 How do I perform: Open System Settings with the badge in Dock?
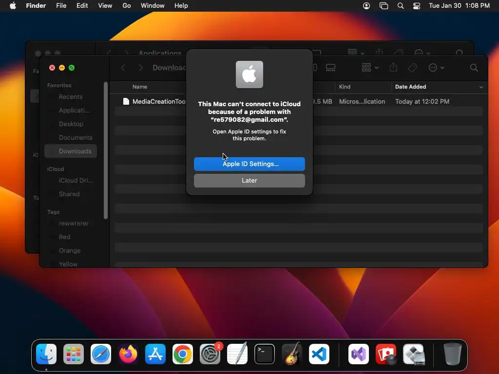click(x=210, y=354)
